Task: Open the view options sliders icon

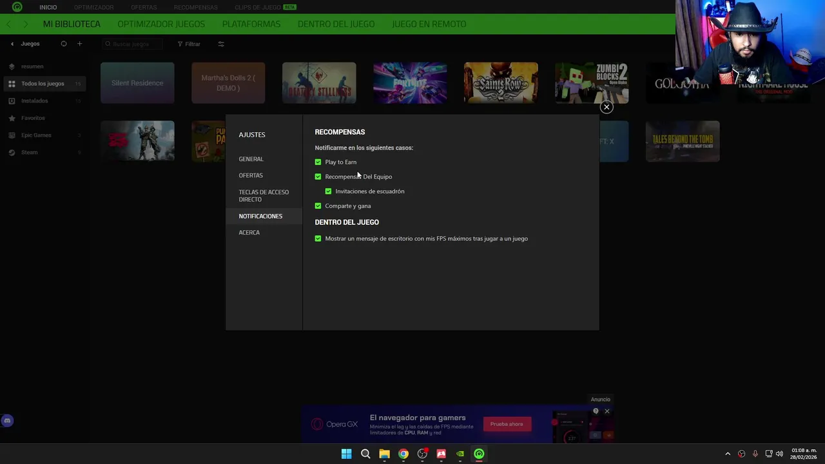Action: click(x=221, y=44)
